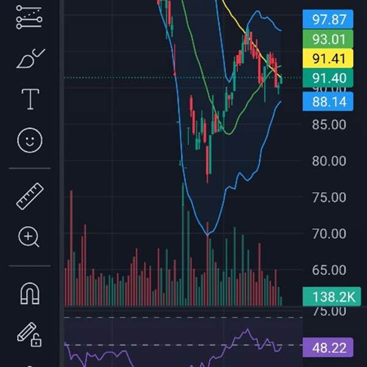Click the purple 48.22 RSI label
The image size is (367, 367).
click(x=328, y=347)
